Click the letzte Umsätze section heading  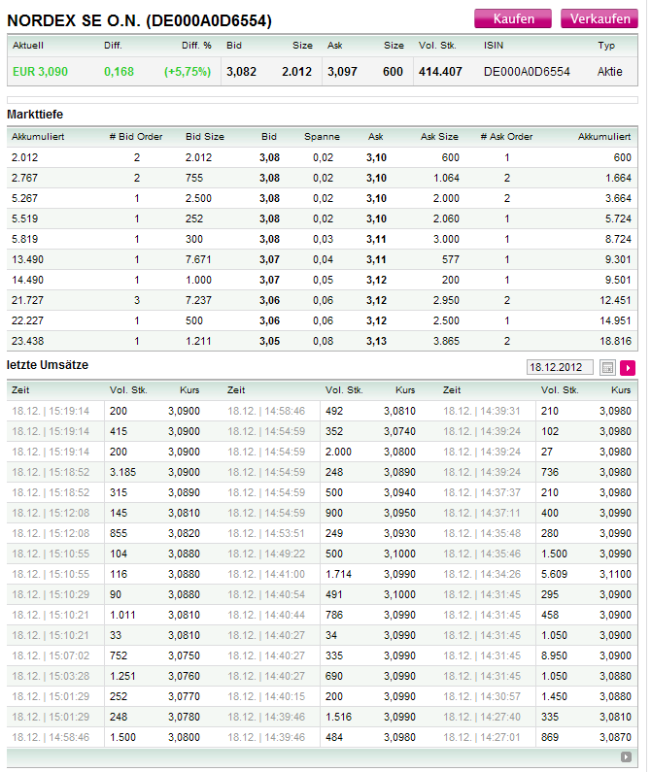pos(48,365)
